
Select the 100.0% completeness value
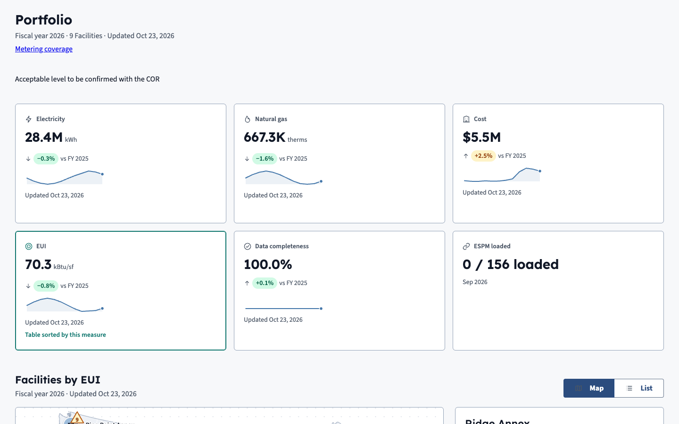point(268,264)
